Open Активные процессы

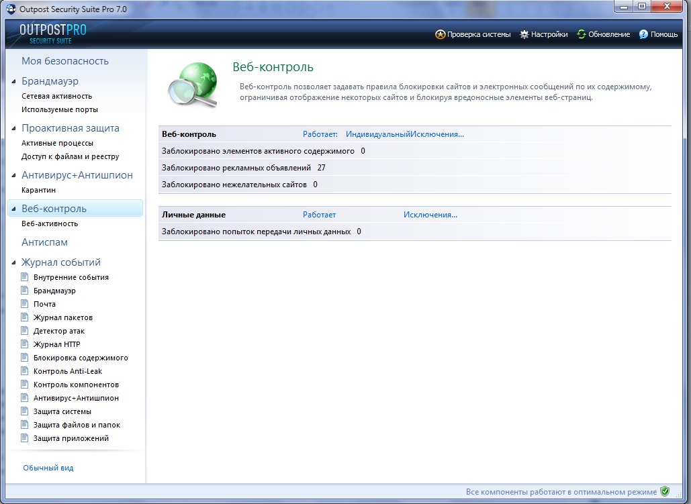pos(57,143)
